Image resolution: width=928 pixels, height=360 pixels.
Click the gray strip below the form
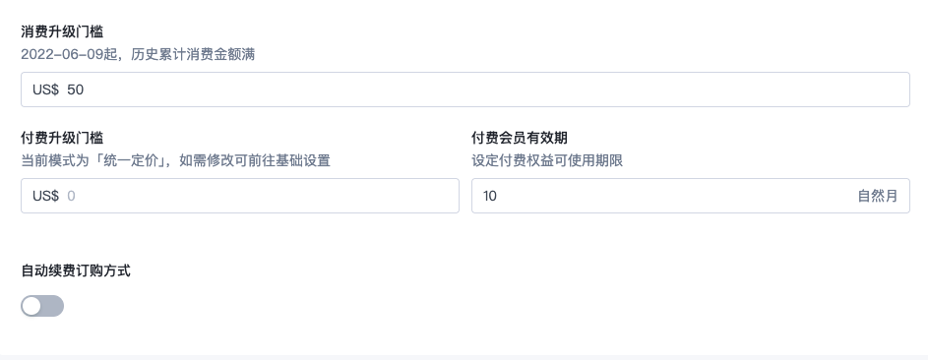pos(464,358)
